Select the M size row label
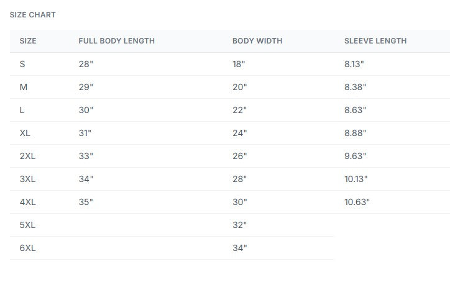The width and height of the screenshot is (450, 297). click(24, 87)
